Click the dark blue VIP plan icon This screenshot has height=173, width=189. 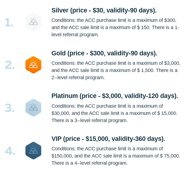(x=33, y=151)
